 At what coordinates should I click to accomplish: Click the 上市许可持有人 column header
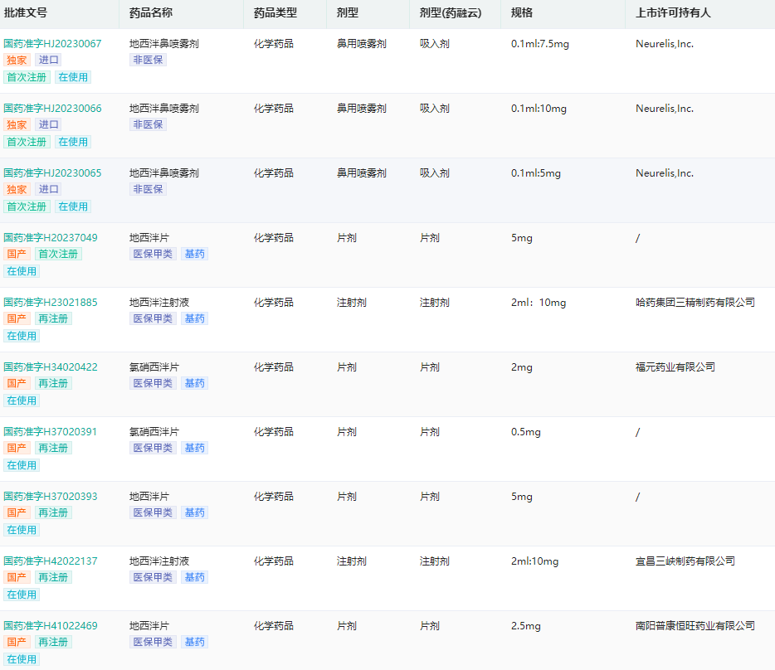pos(673,13)
